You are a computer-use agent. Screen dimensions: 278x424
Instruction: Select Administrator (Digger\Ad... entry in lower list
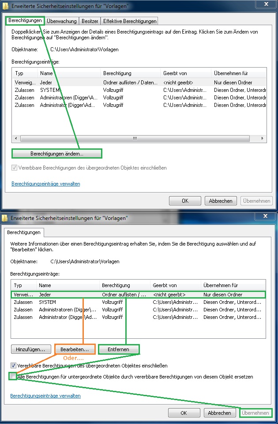(x=138, y=317)
